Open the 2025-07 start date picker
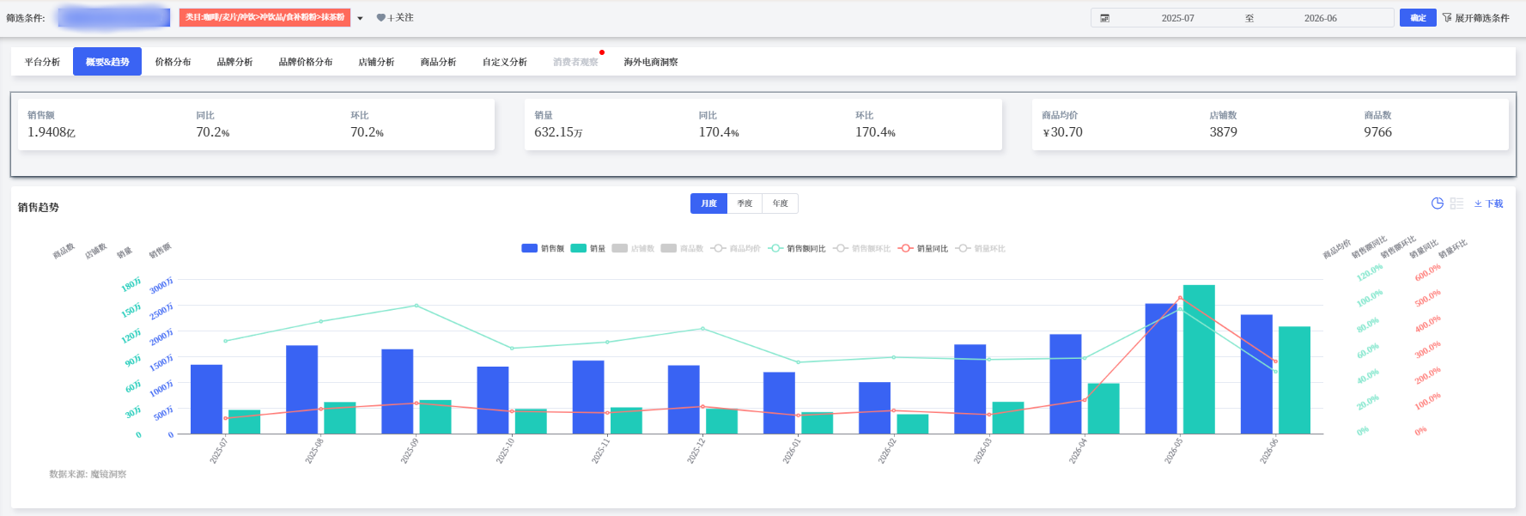1526x516 pixels. pyautogui.click(x=1177, y=18)
